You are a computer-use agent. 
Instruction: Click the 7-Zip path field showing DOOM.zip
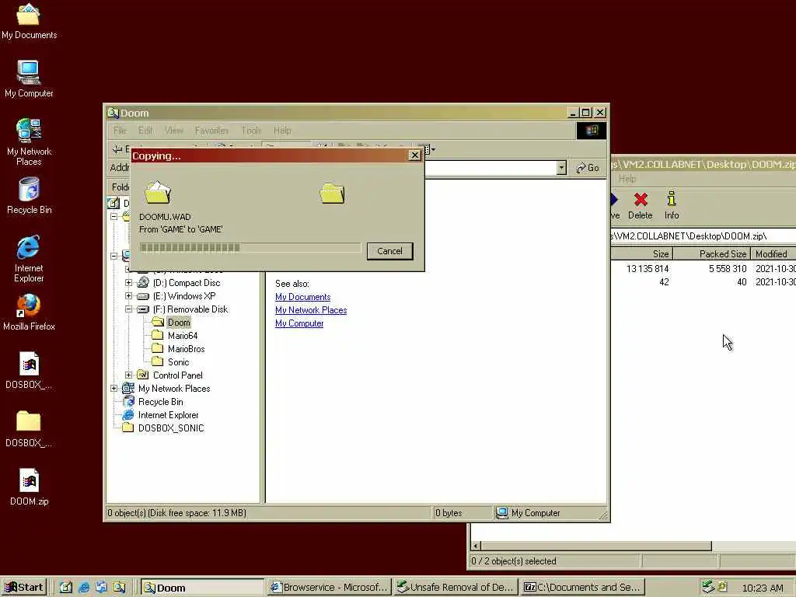coord(703,236)
